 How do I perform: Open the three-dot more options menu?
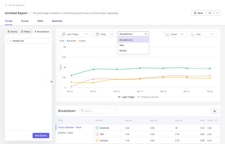click(x=217, y=13)
